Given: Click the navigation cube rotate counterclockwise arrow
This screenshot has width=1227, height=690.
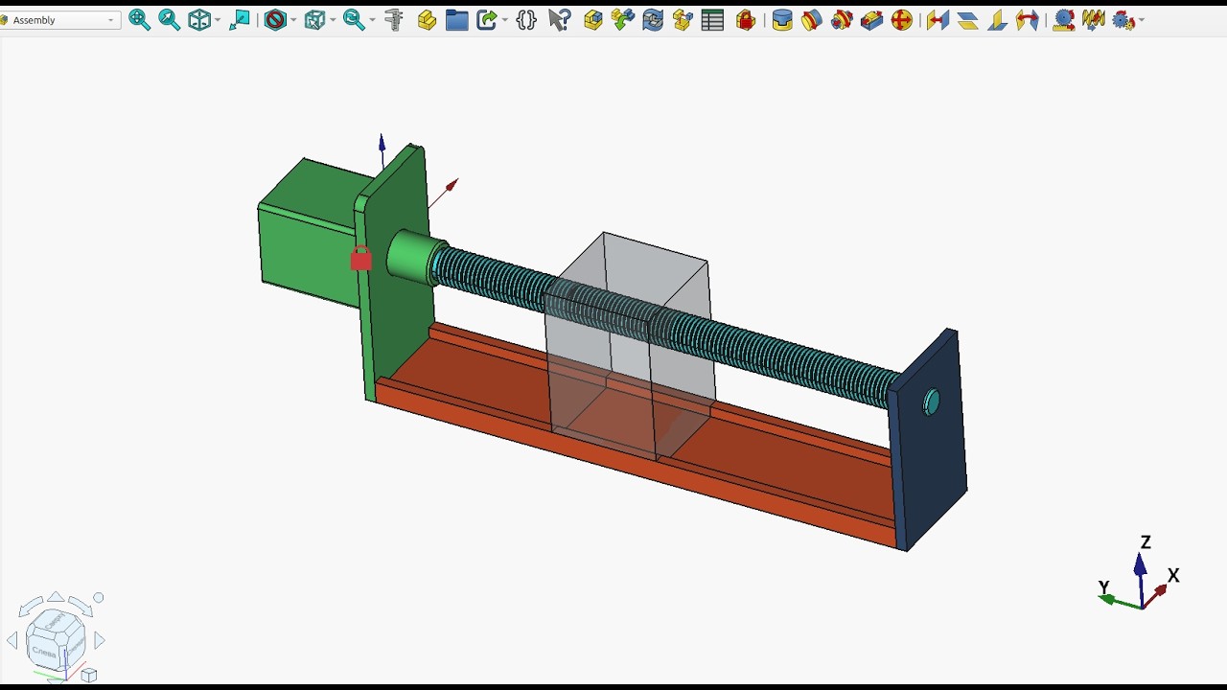Looking at the screenshot, I should point(30,606).
